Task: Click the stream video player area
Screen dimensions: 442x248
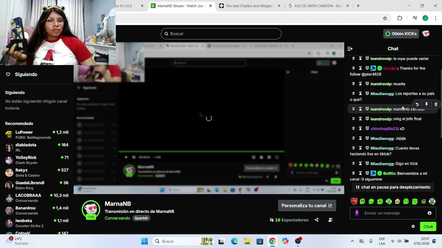Action: tap(209, 118)
